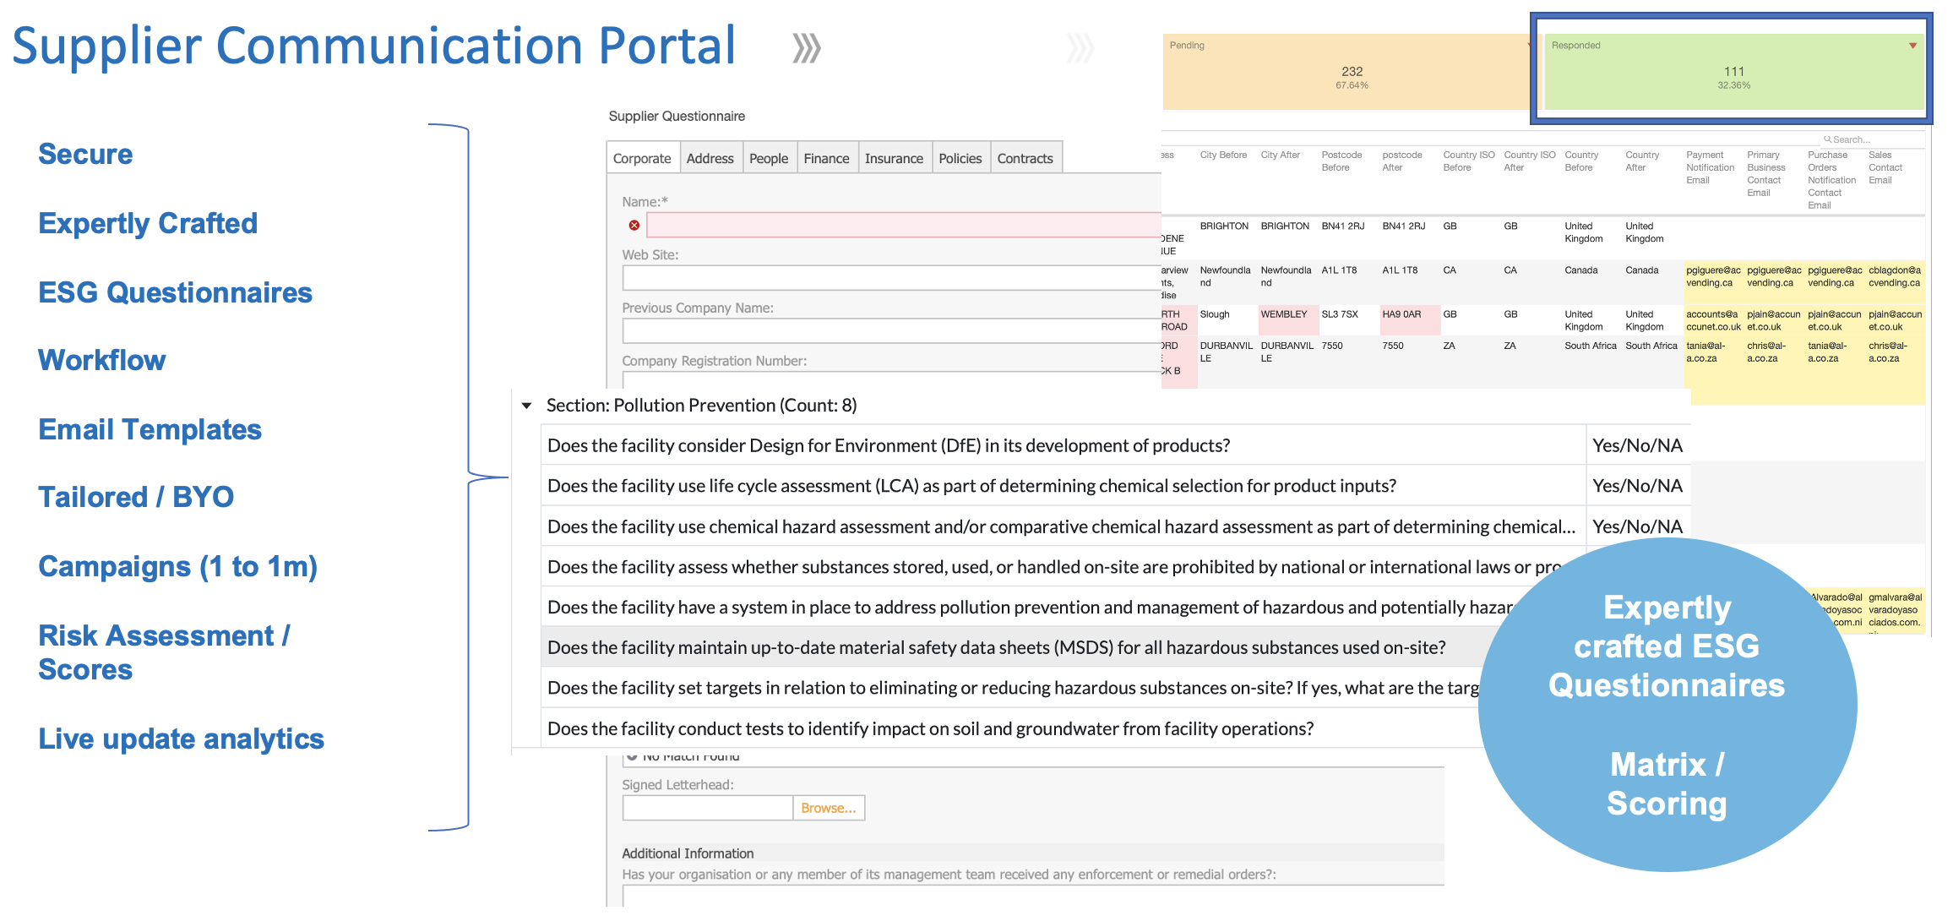Viewport: 1953px width, 916px height.
Task: Click the accounts@accunet.co.uk email cell
Action: tap(1713, 320)
